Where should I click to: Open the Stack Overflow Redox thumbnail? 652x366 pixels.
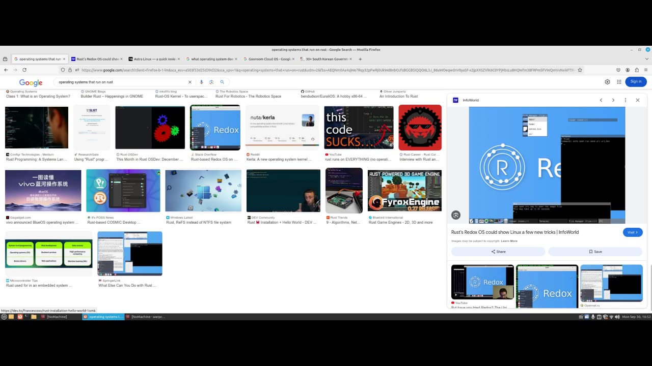point(215,128)
